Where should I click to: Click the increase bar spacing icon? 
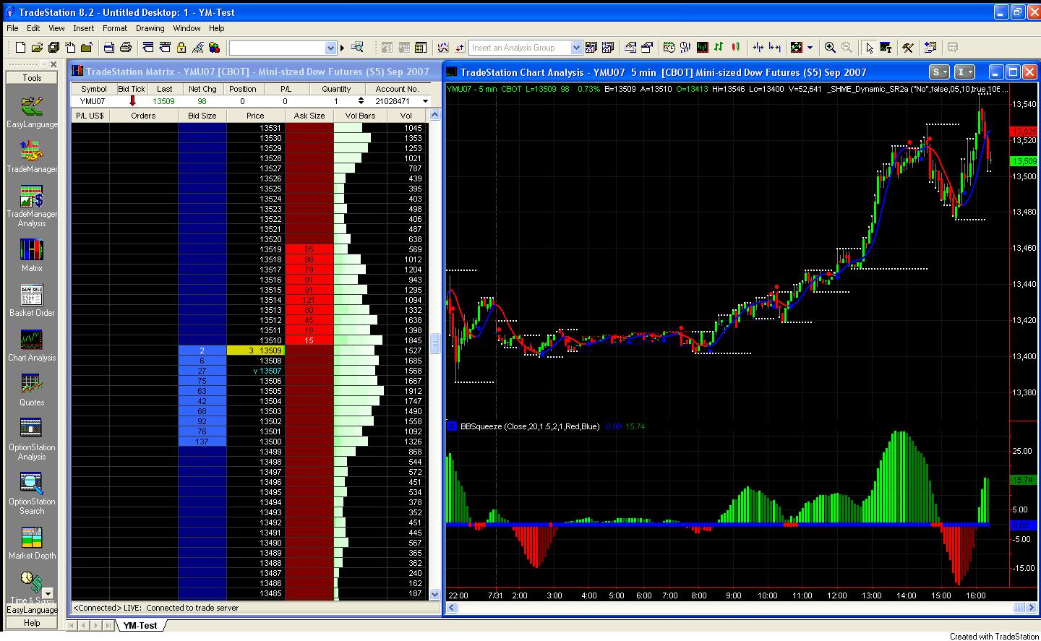coord(775,48)
